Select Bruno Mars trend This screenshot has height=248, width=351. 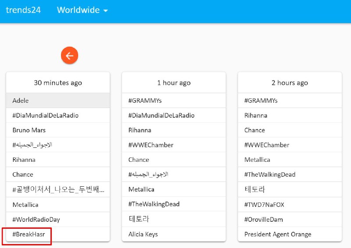(29, 130)
